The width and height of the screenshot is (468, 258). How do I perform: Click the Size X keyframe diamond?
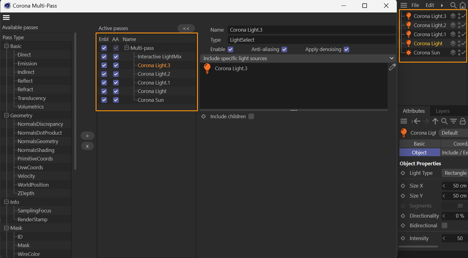point(403,186)
